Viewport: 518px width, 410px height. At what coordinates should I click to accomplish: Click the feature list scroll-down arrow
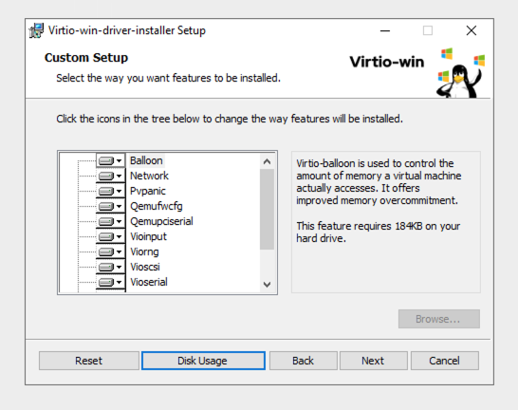pyautogui.click(x=267, y=284)
